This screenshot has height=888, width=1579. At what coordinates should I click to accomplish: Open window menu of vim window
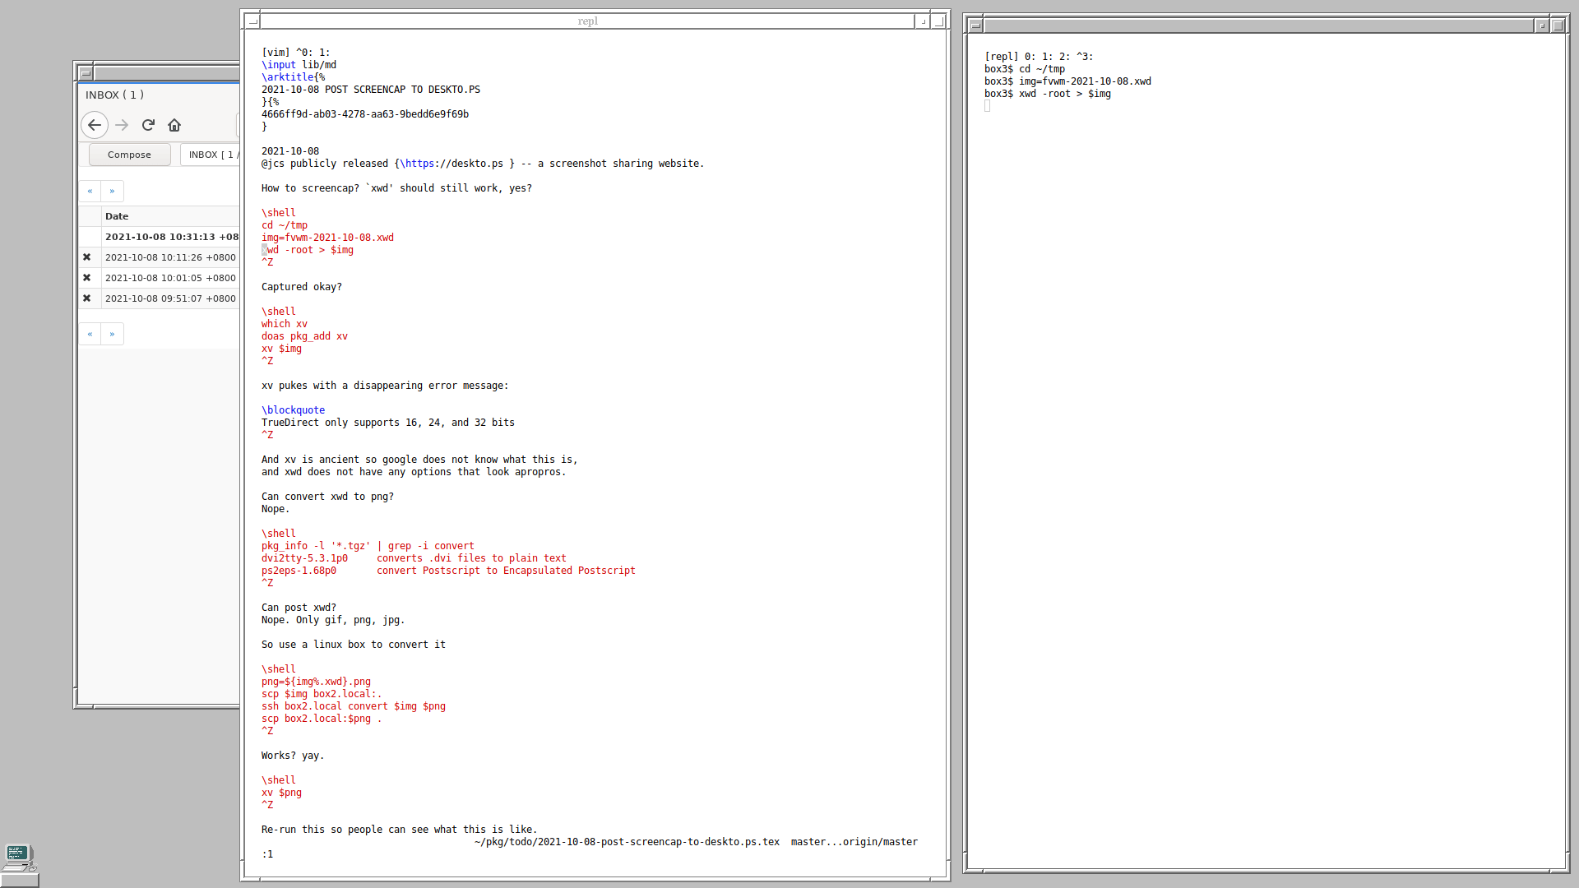252,21
